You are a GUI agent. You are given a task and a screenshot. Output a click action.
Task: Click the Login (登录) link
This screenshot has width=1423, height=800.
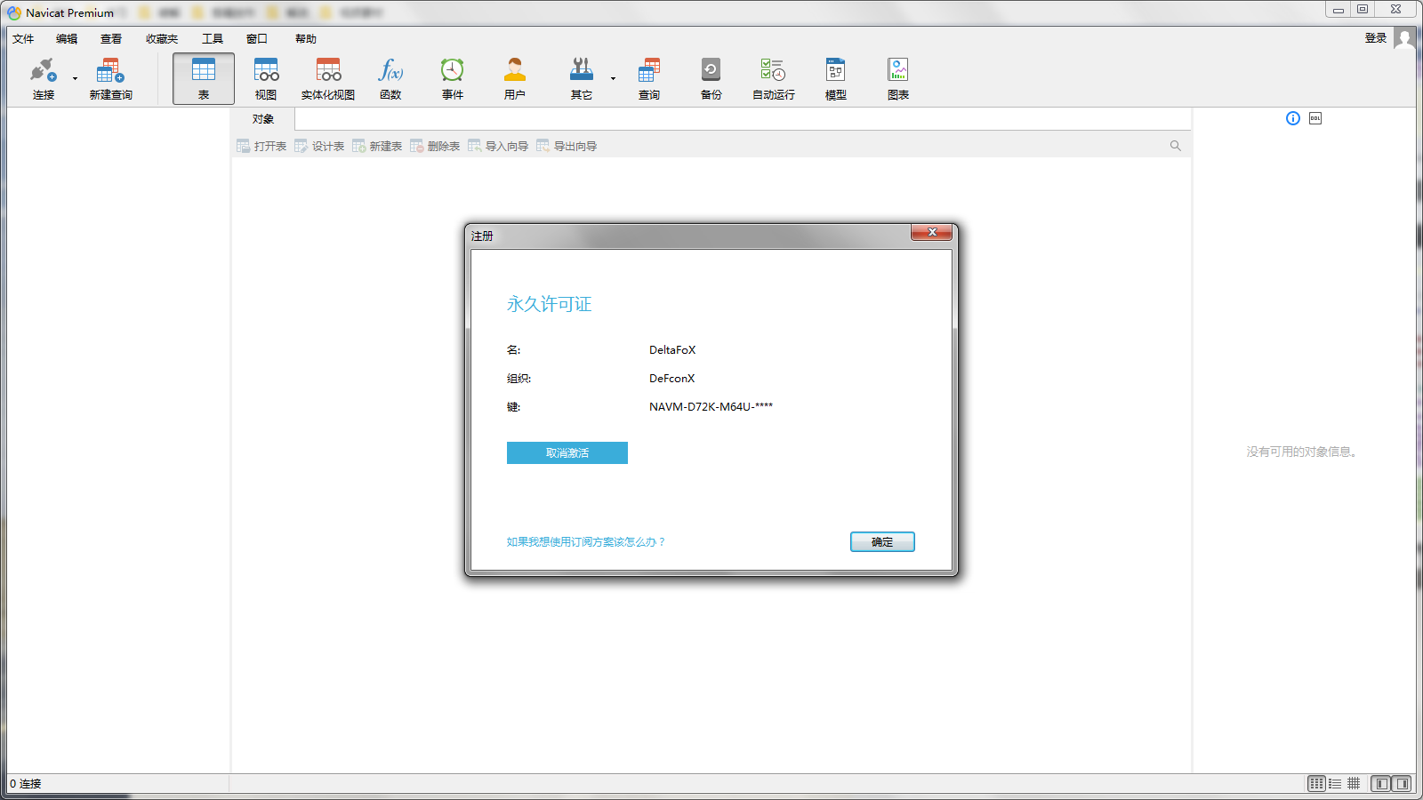coord(1376,38)
